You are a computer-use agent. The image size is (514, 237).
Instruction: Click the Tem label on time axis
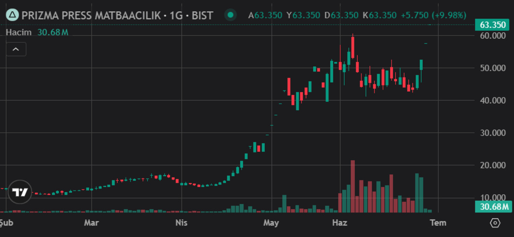click(438, 222)
